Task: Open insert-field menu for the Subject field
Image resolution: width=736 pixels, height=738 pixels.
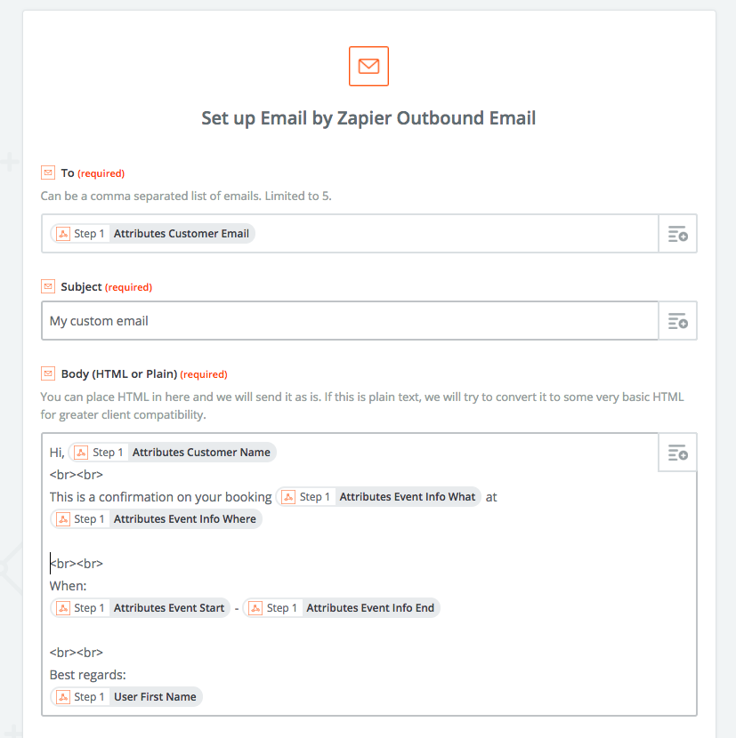Action: pyautogui.click(x=677, y=320)
